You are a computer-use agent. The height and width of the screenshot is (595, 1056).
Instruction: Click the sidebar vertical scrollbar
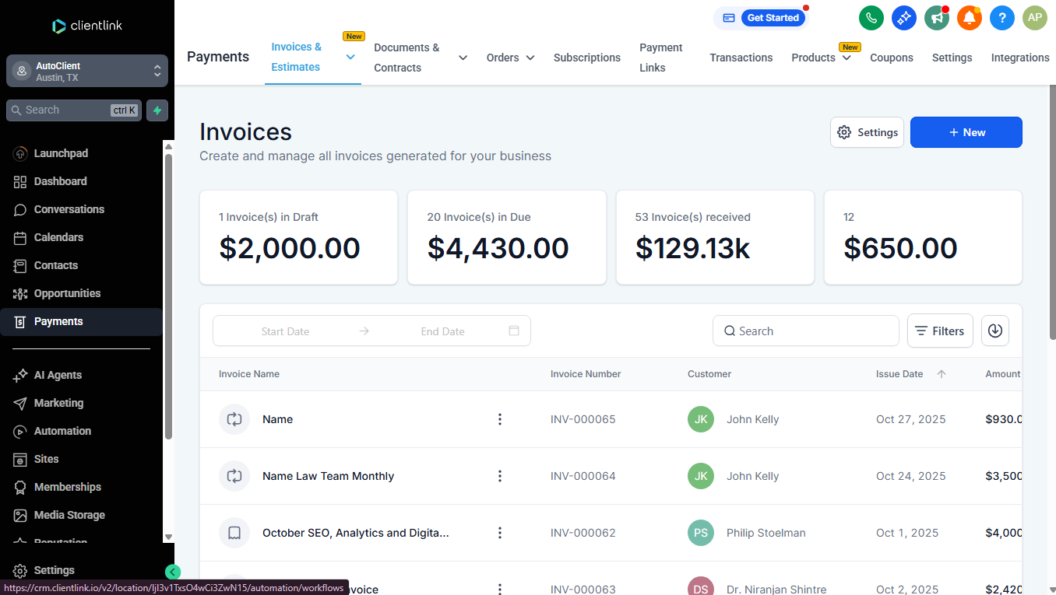coord(168,296)
